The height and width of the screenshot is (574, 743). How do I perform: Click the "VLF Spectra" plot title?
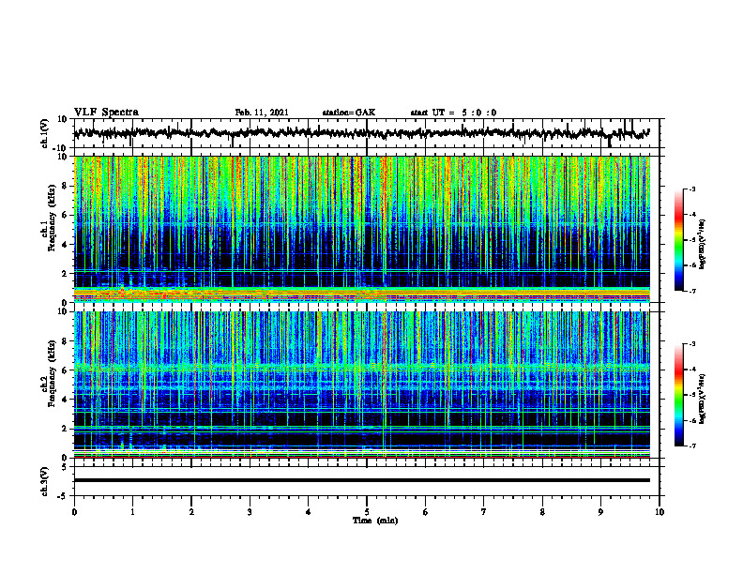coord(106,113)
